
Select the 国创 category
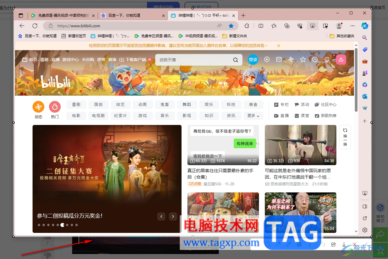click(98, 105)
